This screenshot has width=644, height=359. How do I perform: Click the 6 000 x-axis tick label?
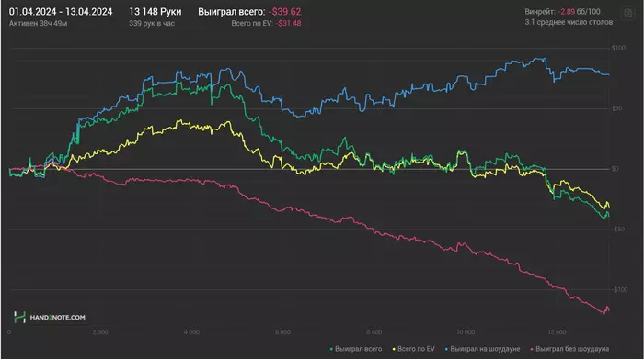282,332
